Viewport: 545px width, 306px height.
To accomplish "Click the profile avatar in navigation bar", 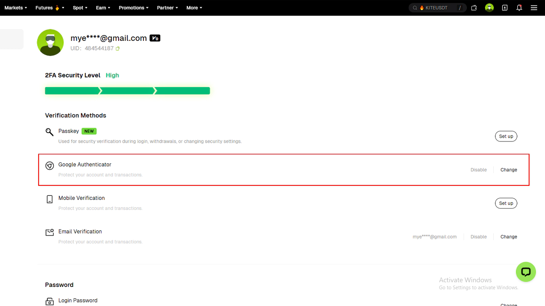I will coord(489,8).
